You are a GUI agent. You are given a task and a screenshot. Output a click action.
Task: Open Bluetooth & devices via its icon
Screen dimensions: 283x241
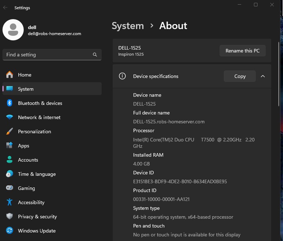pos(10,103)
